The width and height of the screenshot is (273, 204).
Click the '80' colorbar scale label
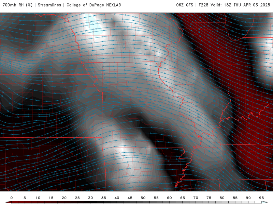222,198
